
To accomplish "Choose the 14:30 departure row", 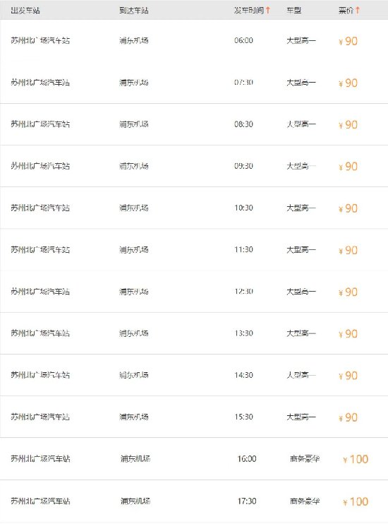I will pos(194,375).
